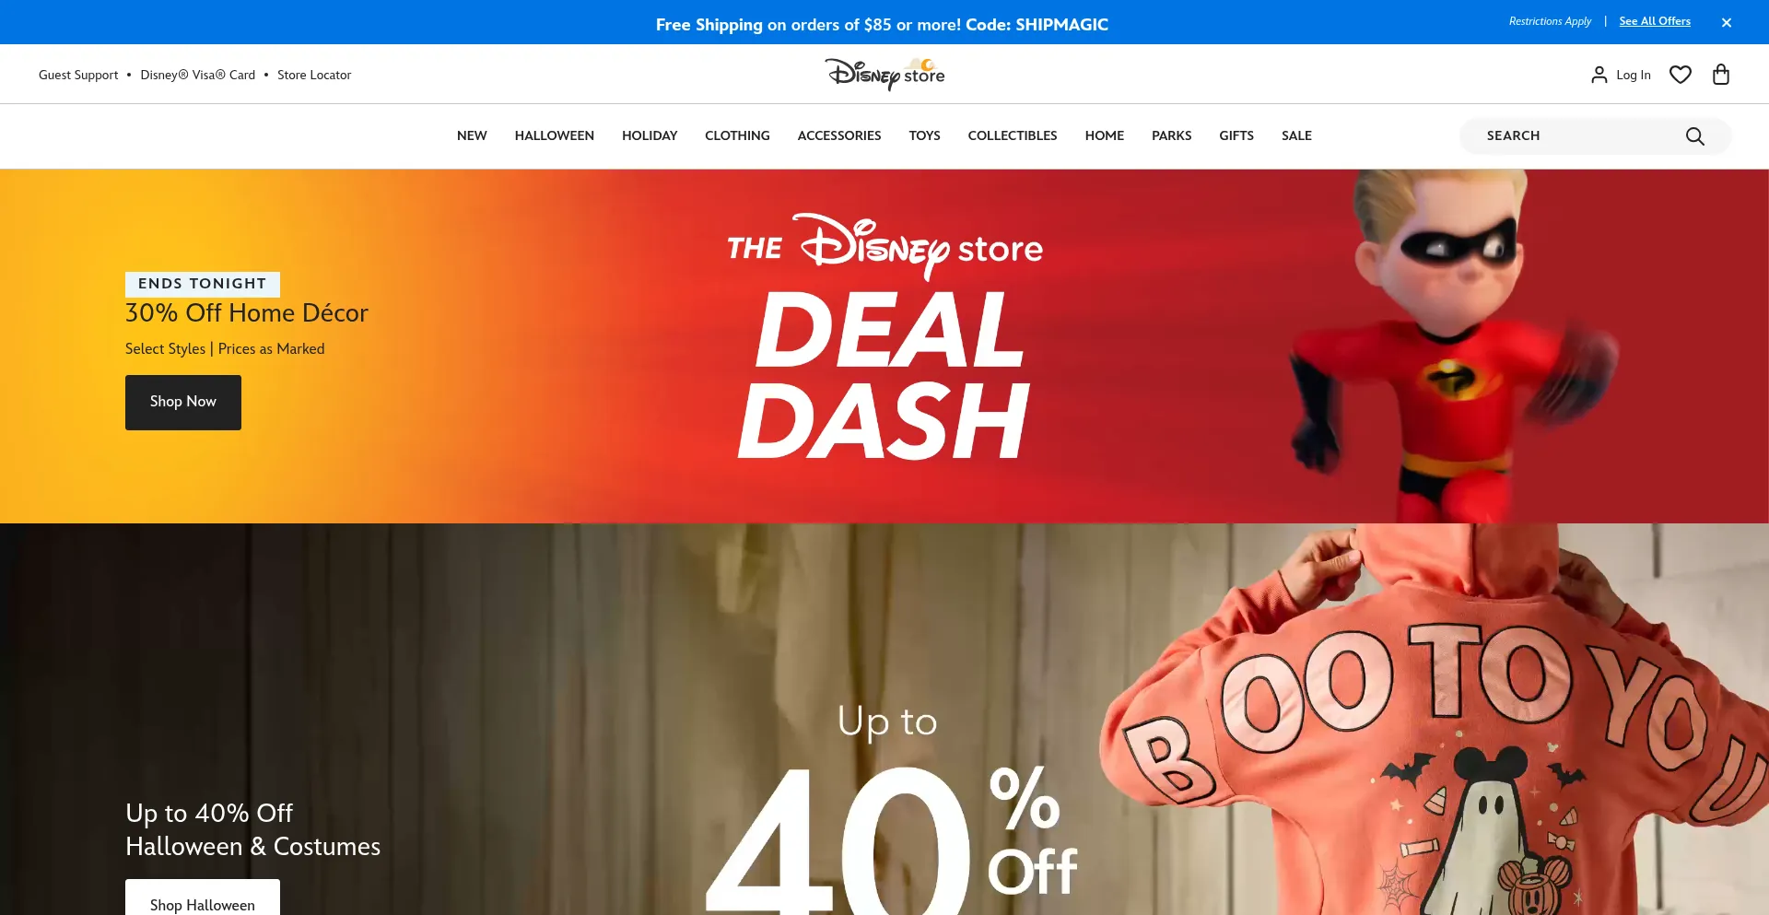Click the Shop Halloween button
1769x915 pixels.
click(203, 901)
